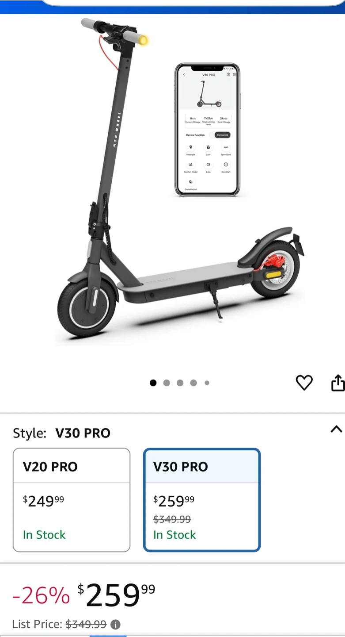Click In Stock under V20 PRO
Viewport: 345px width, 637px height.
click(44, 535)
